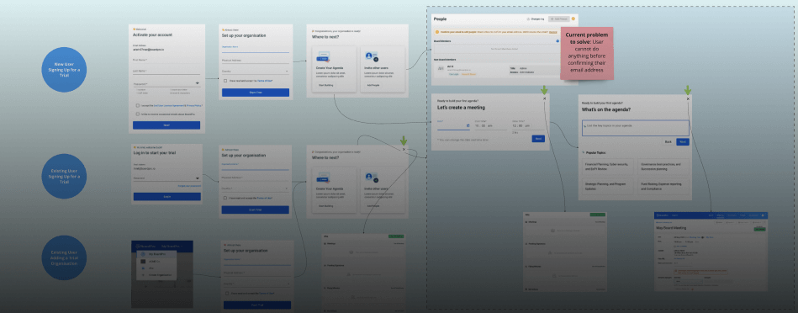Click the Login button
This screenshot has width=798, height=313.
point(167,196)
